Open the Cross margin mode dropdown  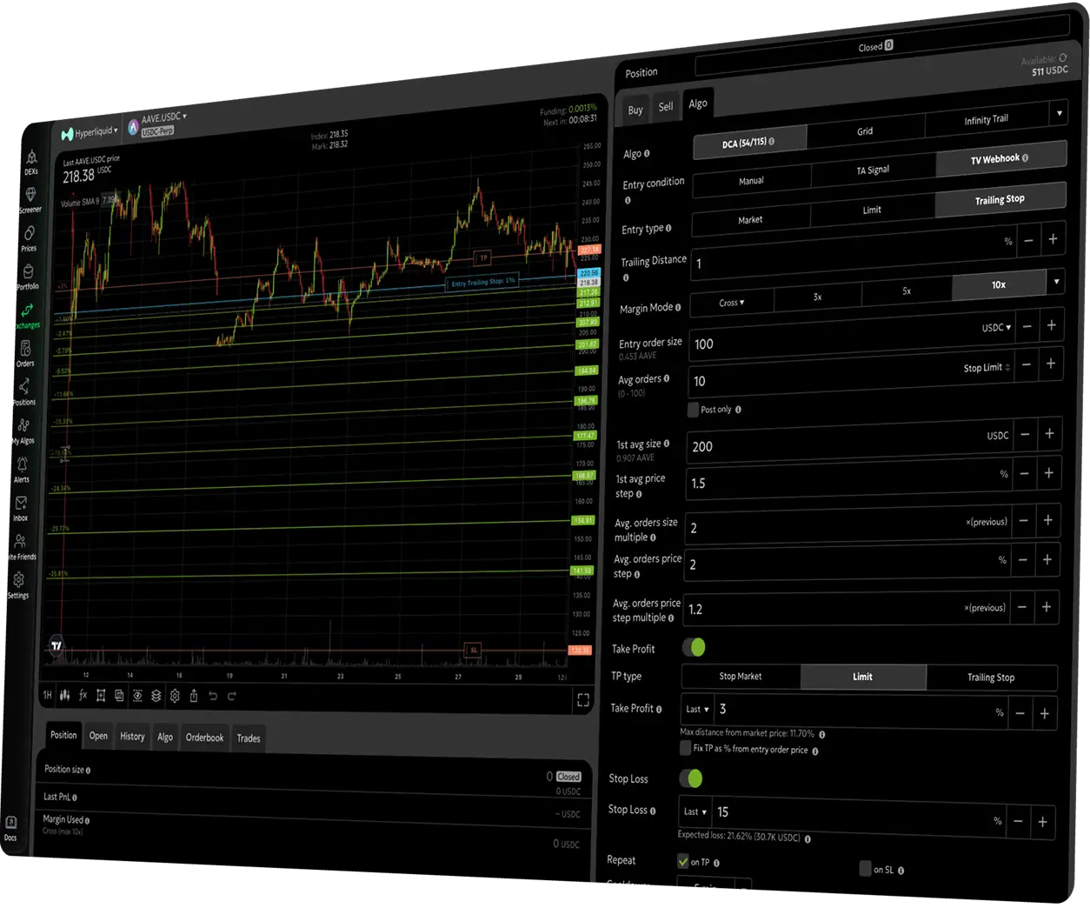coord(732,303)
